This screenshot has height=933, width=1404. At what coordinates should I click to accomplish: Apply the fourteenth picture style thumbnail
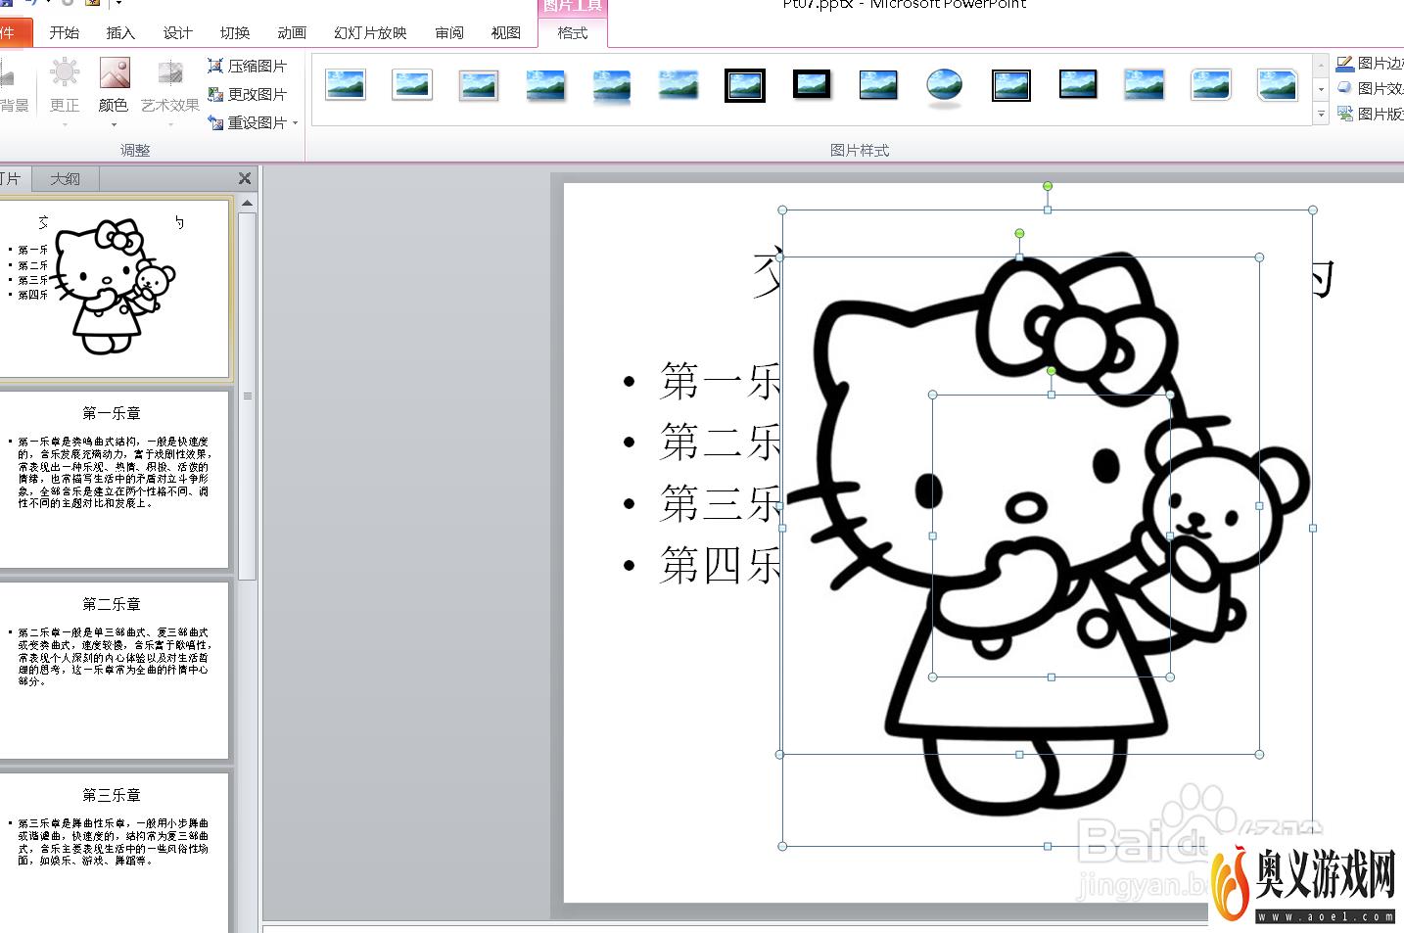[x=1211, y=85]
